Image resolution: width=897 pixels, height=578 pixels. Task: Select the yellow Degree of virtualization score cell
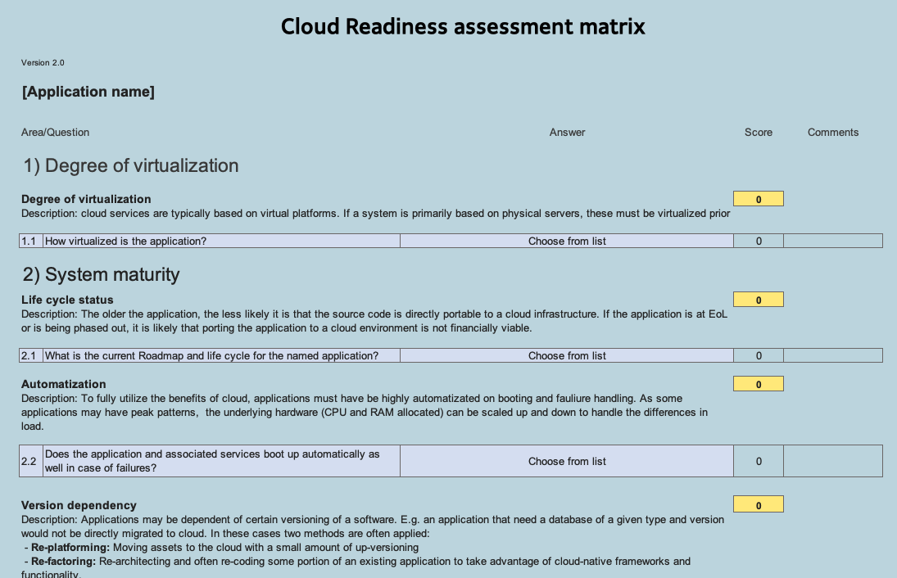[758, 199]
